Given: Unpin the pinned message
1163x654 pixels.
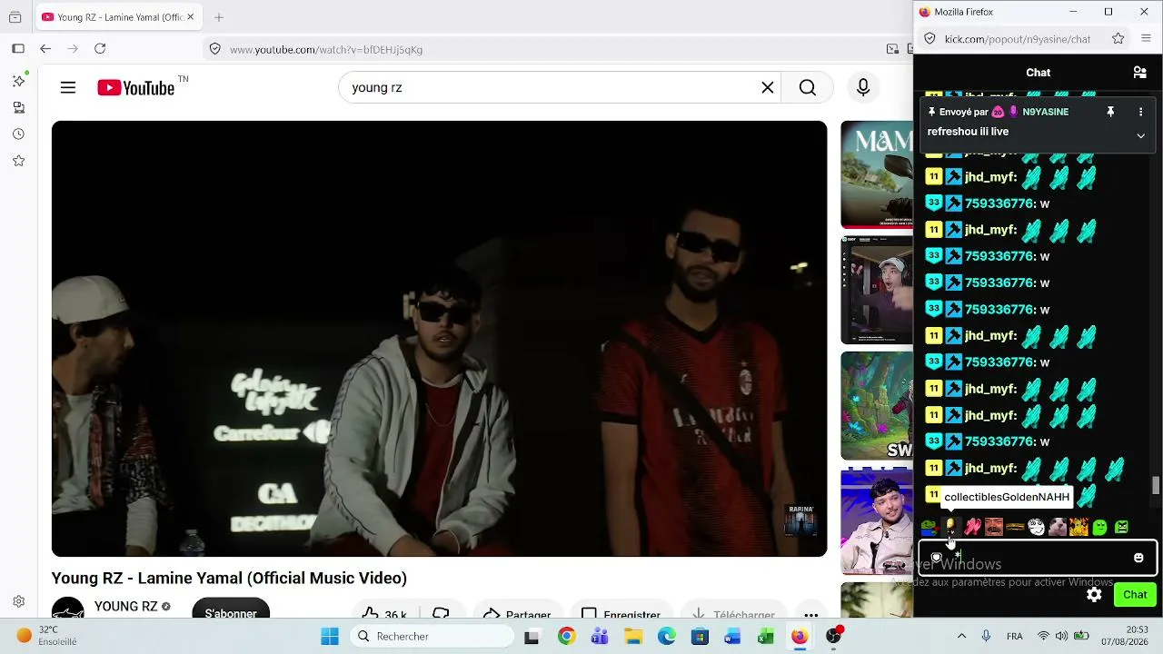Looking at the screenshot, I should tap(1110, 112).
